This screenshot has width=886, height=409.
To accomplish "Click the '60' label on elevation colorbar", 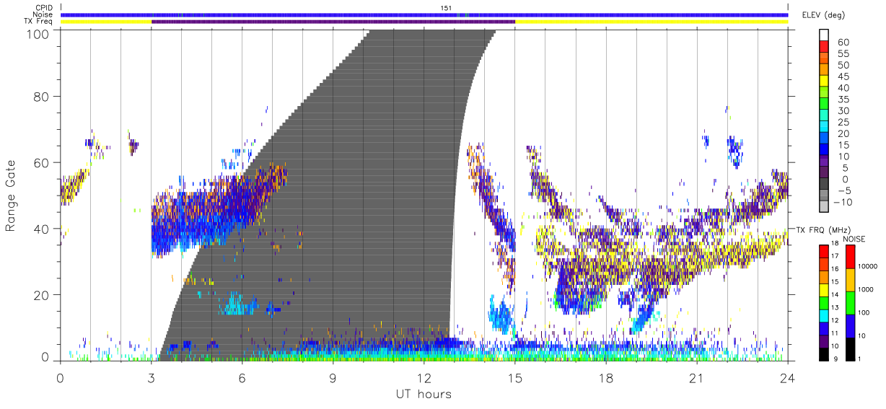I will coord(843,41).
